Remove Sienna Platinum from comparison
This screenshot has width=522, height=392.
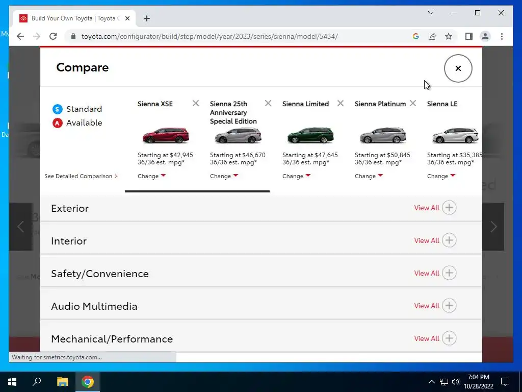[413, 103]
